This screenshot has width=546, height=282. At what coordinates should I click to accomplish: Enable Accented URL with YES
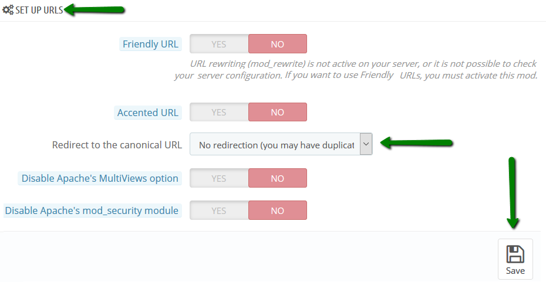point(219,112)
